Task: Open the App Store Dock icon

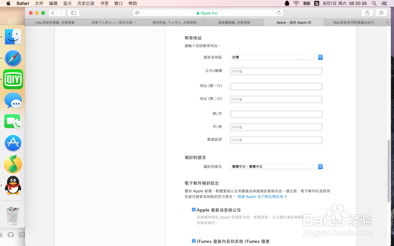Action: tap(13, 143)
